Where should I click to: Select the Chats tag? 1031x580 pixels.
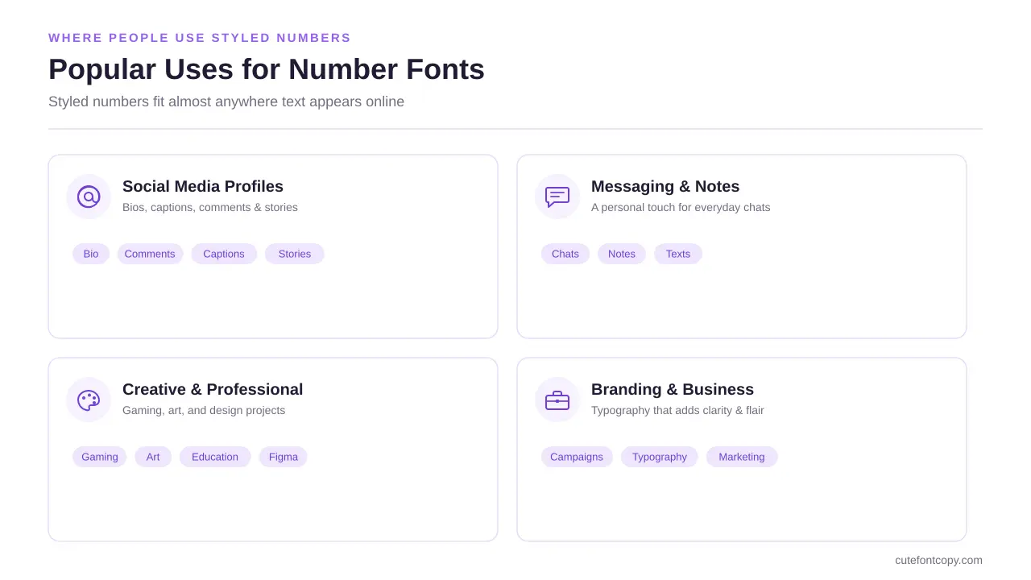click(565, 254)
